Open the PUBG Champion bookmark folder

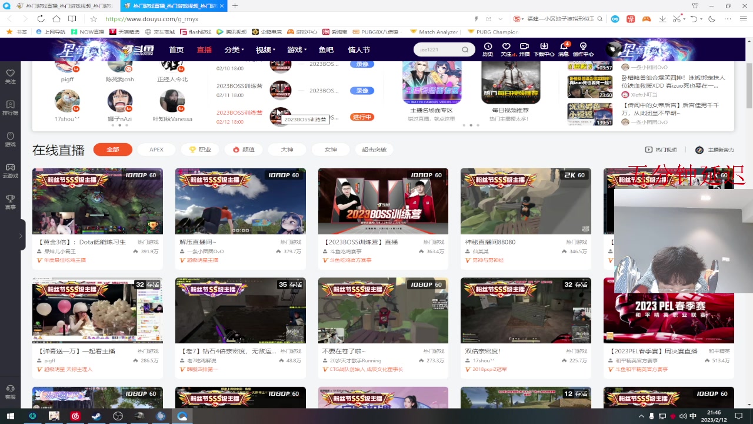tap(493, 32)
